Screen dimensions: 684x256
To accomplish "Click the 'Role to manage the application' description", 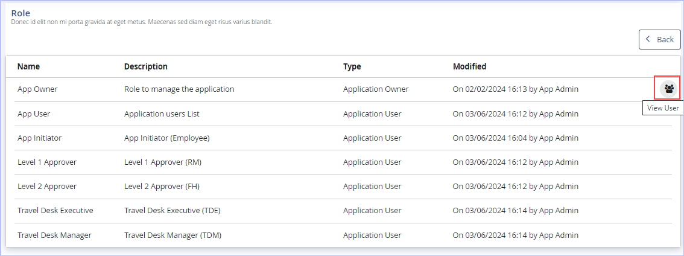I will [x=179, y=89].
